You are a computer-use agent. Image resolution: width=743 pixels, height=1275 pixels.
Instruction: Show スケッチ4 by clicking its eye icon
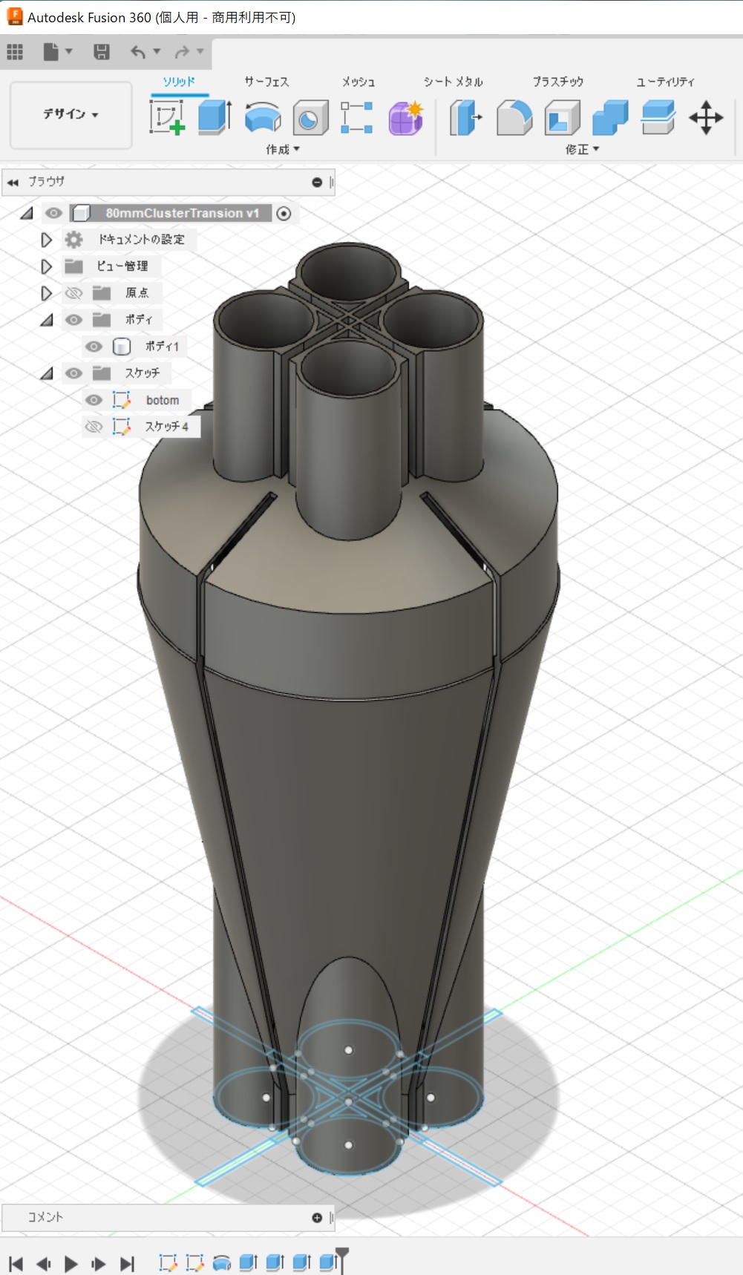[94, 427]
